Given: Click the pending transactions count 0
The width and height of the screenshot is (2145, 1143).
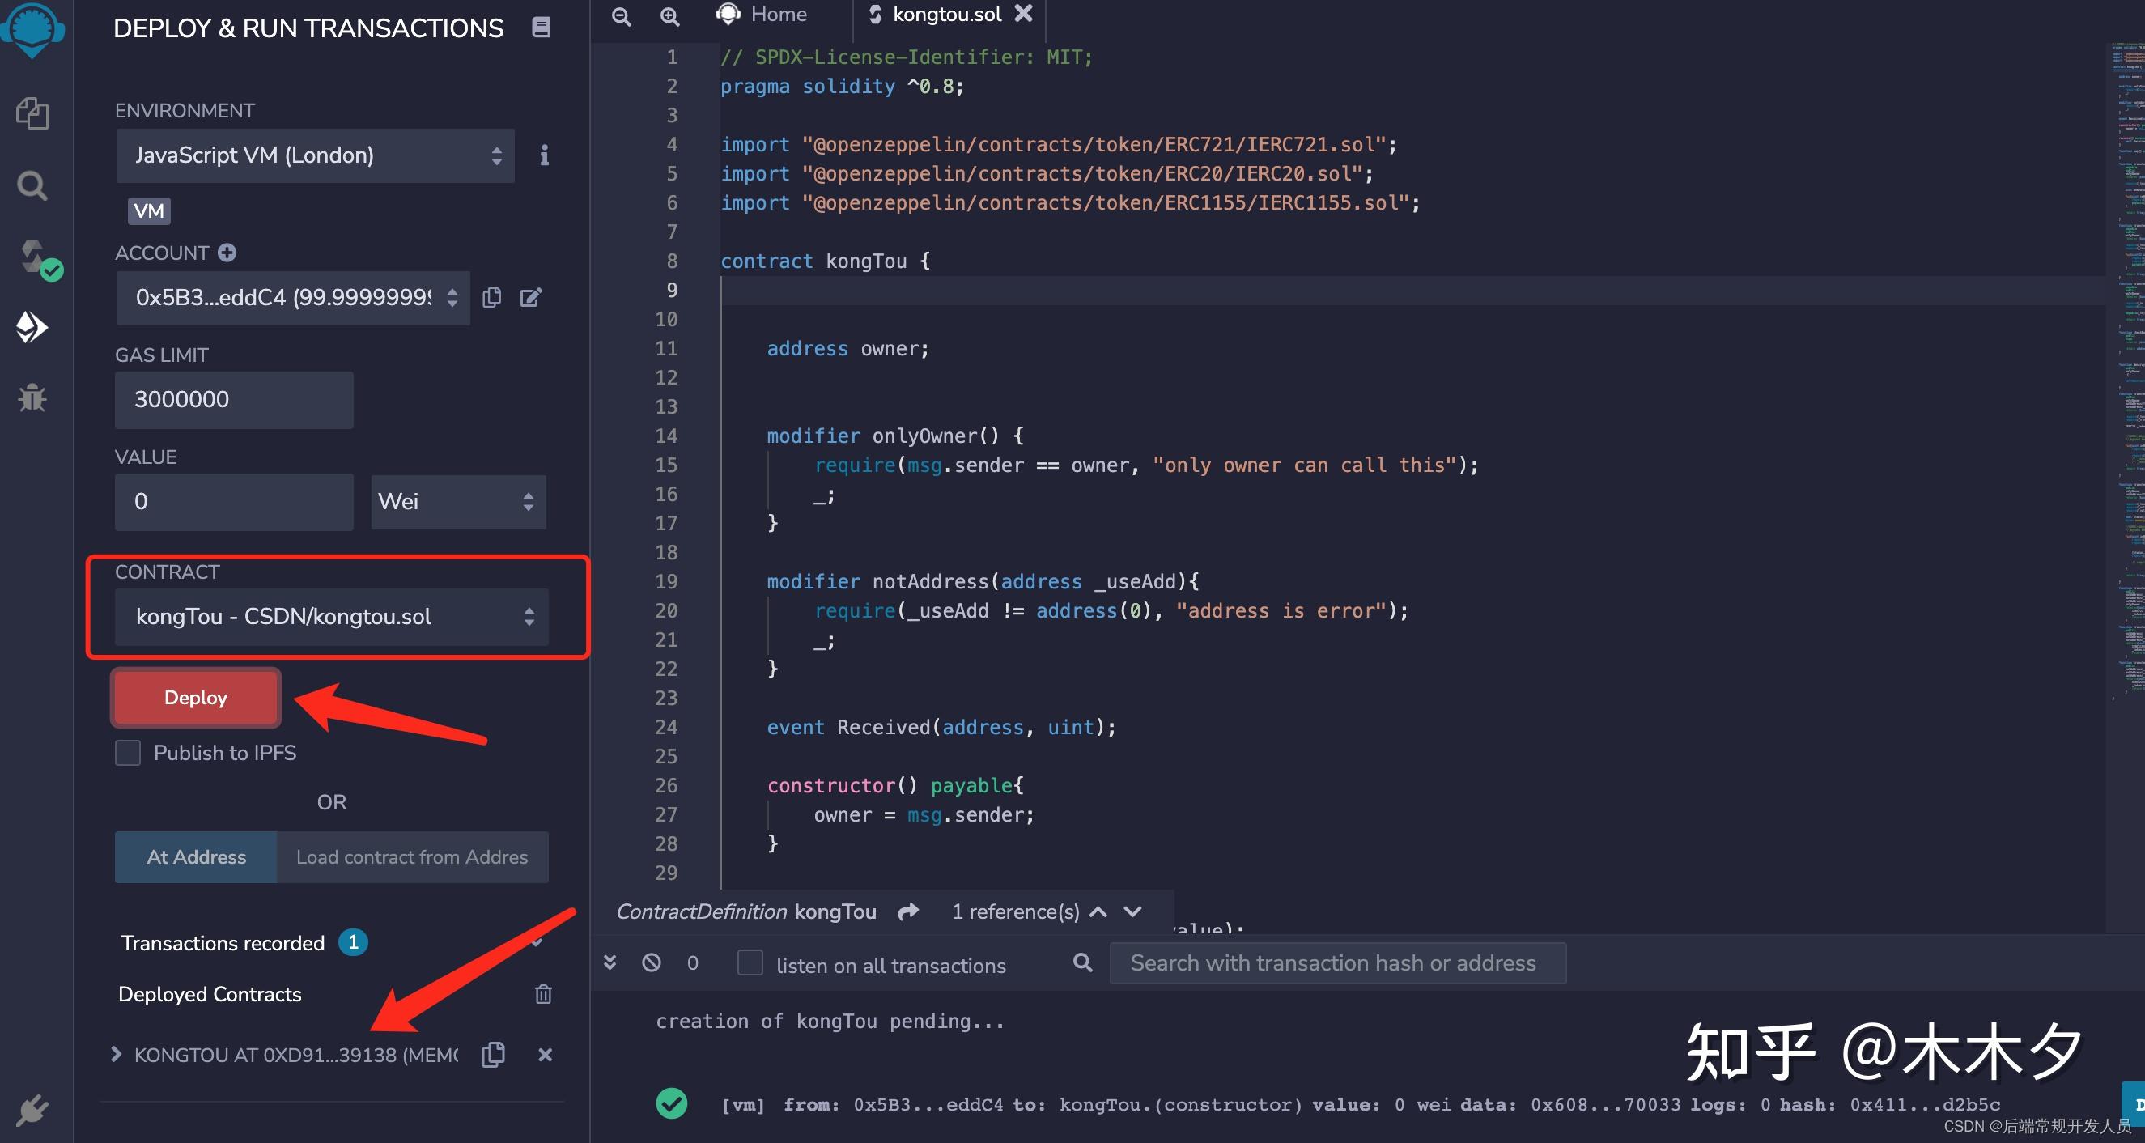Looking at the screenshot, I should point(693,963).
